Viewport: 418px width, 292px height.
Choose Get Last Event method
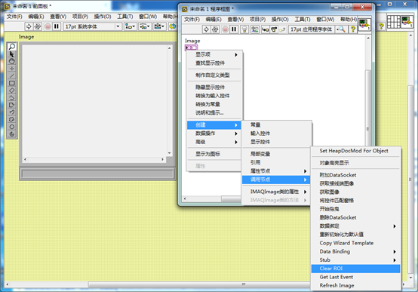[x=356, y=277]
